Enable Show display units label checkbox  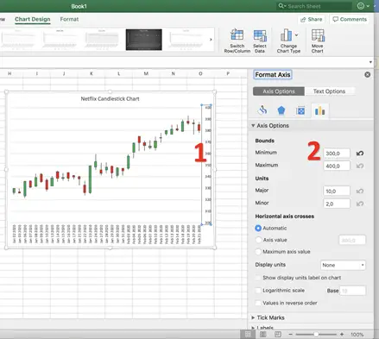coord(258,278)
